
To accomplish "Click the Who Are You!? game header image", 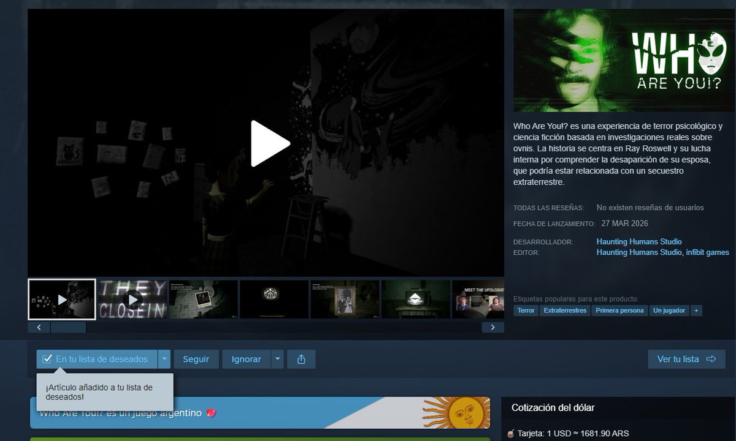I will click(x=624, y=60).
